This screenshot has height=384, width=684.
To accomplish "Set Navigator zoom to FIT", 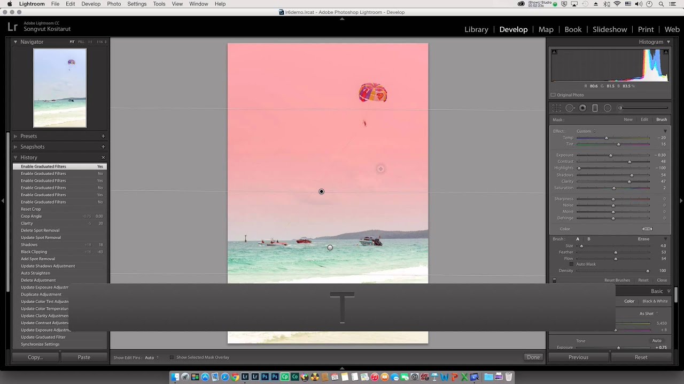I will click(72, 42).
